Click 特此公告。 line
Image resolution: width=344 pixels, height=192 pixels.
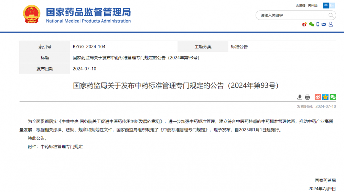tap(37, 138)
